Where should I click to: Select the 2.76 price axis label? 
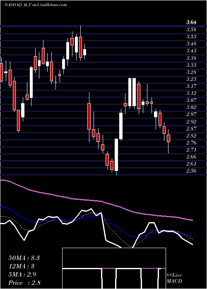coord(191,143)
